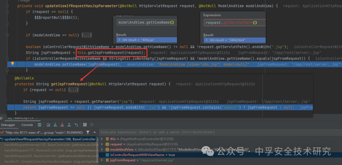Click the Step Into icon
This screenshot has width=342, height=165.
[x=55, y=125]
